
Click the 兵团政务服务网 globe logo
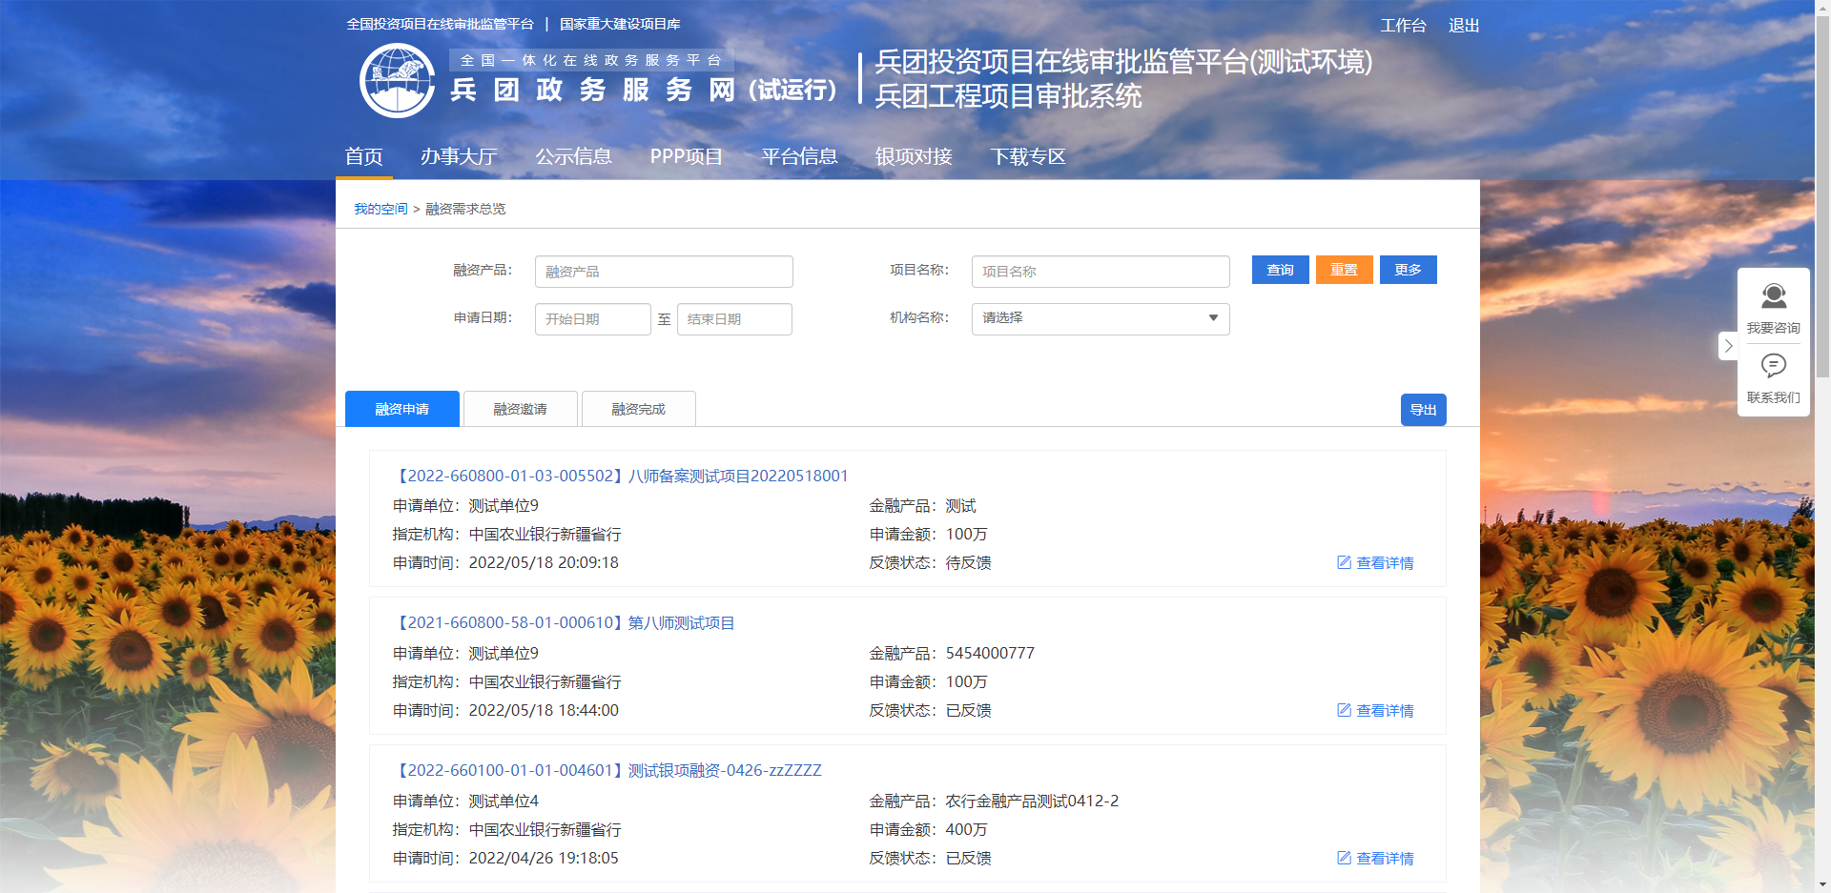point(397,81)
